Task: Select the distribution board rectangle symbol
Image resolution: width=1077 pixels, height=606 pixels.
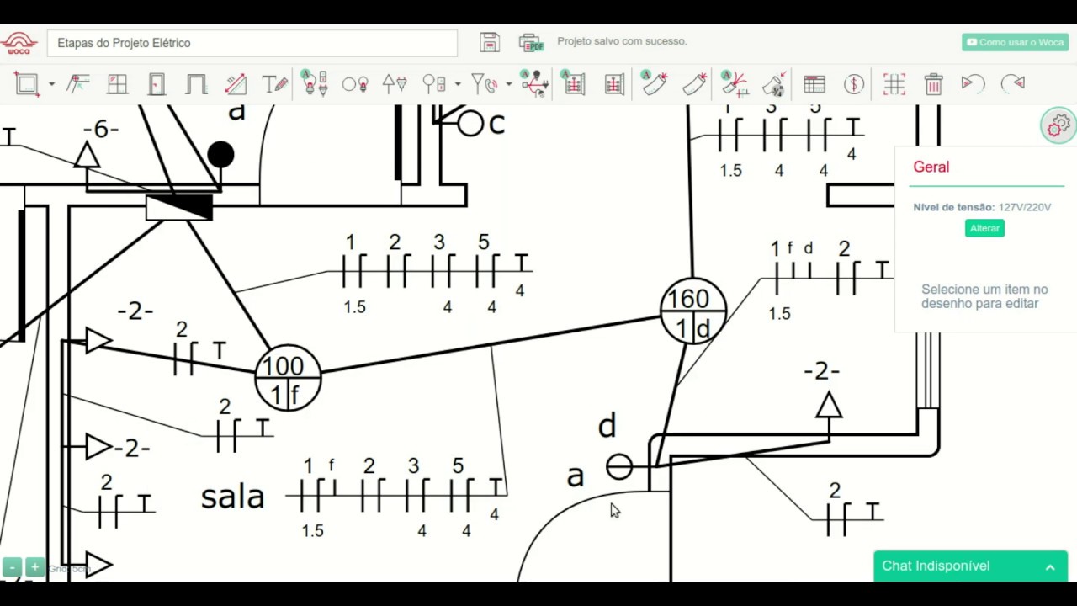Action: pyautogui.click(x=179, y=207)
